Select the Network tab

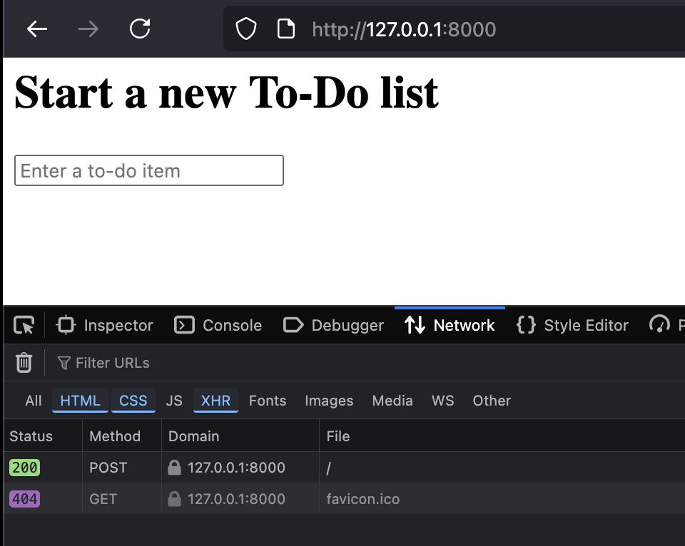coord(450,325)
